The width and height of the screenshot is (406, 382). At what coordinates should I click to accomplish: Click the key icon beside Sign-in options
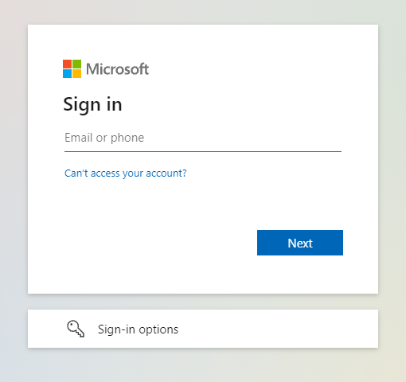[x=76, y=329]
